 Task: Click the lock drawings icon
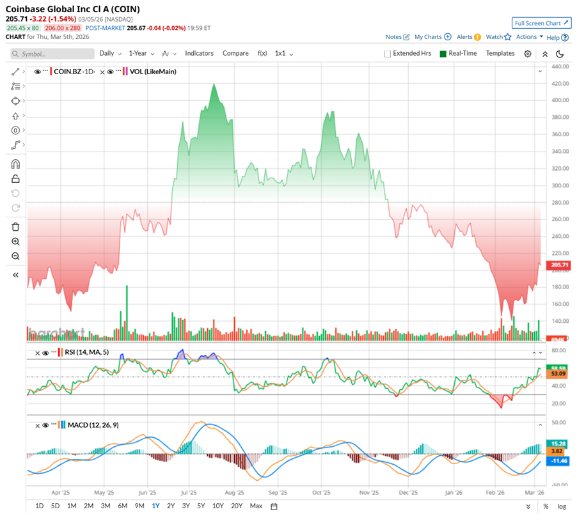[15, 179]
